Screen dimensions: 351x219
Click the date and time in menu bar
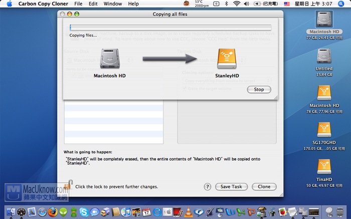click(x=313, y=4)
